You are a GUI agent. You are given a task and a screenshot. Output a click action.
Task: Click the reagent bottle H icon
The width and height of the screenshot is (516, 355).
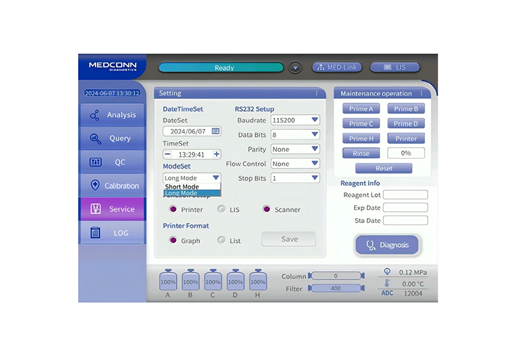pos(258,281)
